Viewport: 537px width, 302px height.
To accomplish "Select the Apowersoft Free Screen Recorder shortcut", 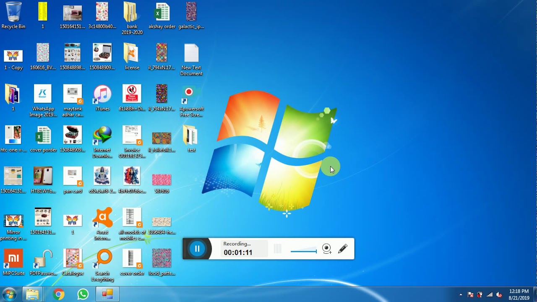I will [191, 101].
